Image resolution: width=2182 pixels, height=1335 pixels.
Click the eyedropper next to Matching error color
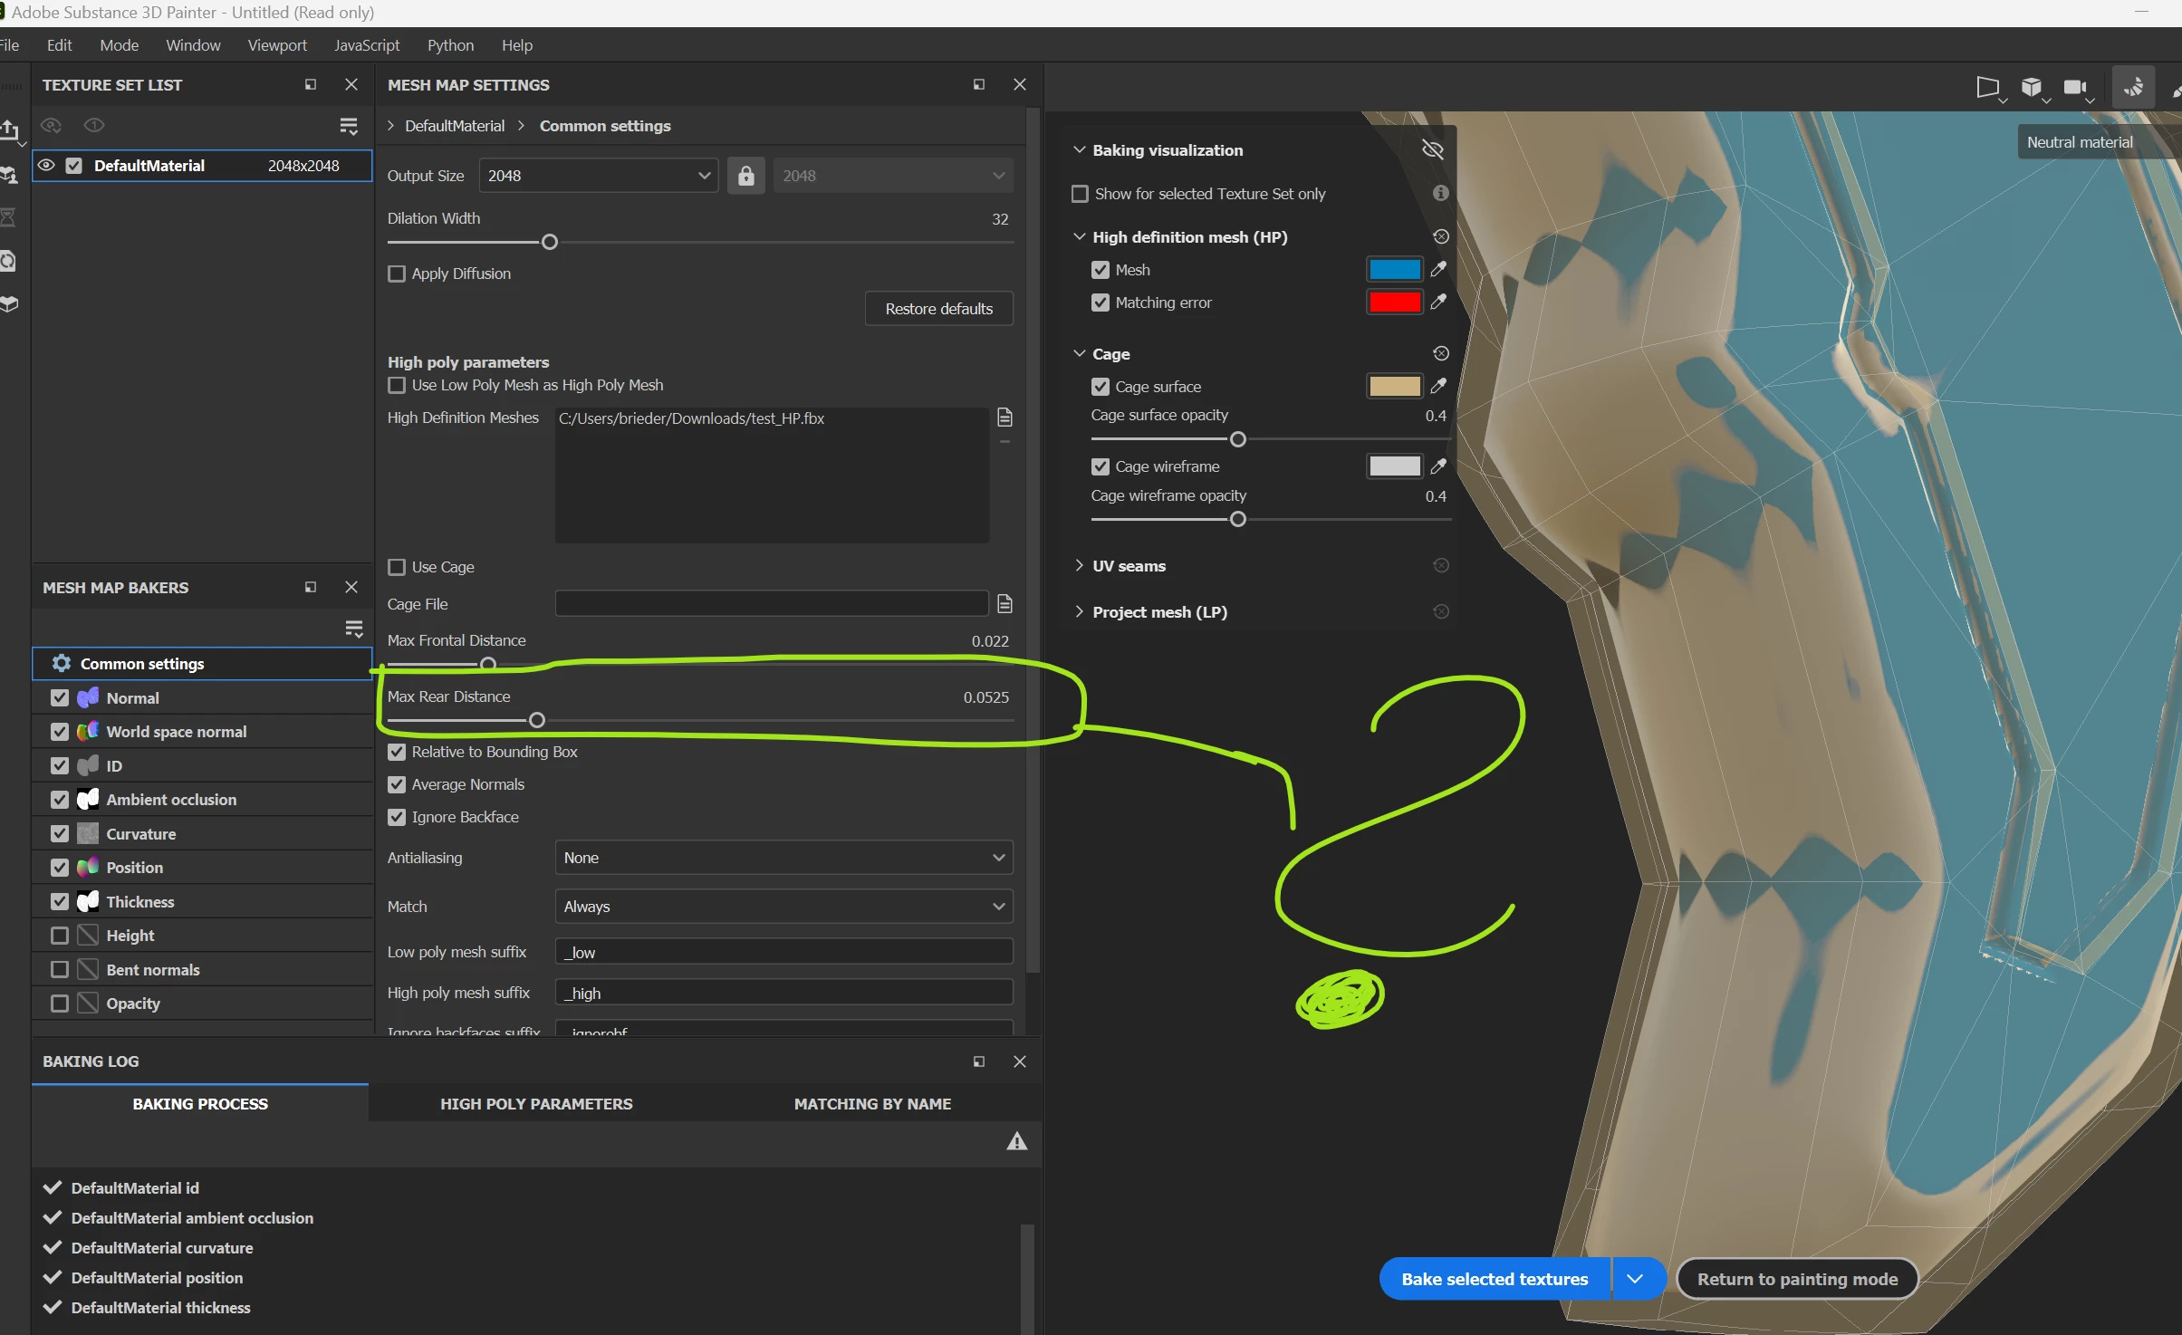[x=1437, y=303]
